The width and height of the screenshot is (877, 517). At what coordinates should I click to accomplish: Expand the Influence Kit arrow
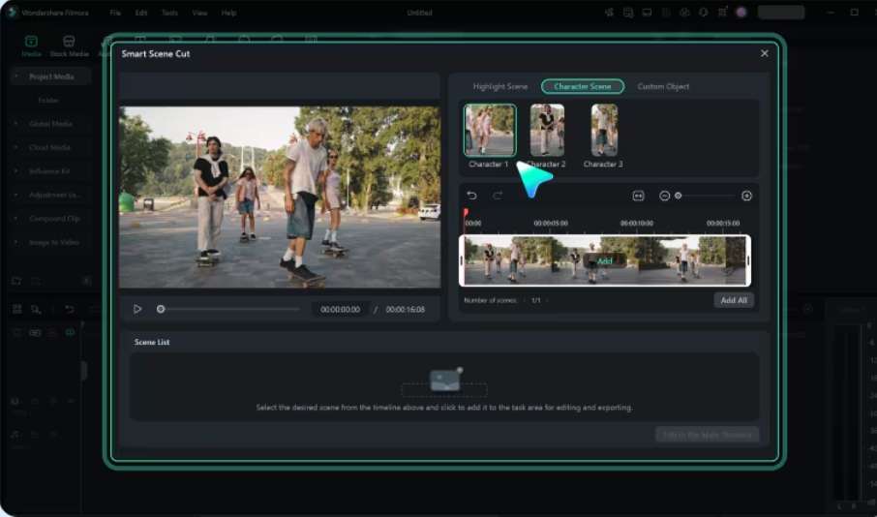[16, 171]
